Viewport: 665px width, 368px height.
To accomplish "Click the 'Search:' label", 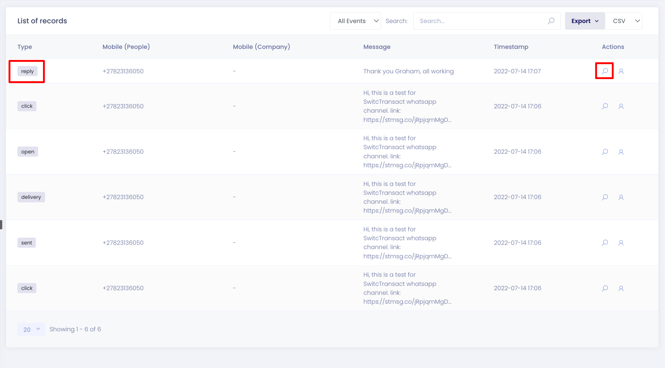I will 397,21.
